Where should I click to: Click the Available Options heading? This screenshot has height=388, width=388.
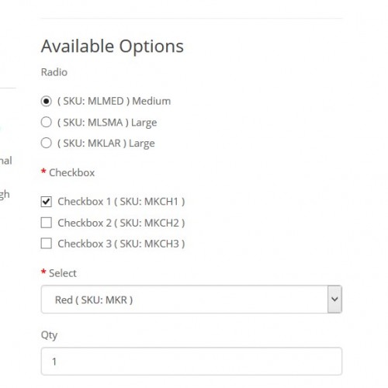[113, 47]
